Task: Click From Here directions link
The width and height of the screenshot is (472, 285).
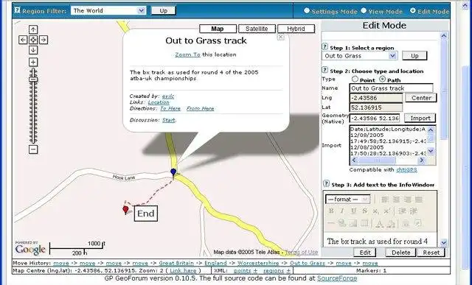Action: pos(200,108)
